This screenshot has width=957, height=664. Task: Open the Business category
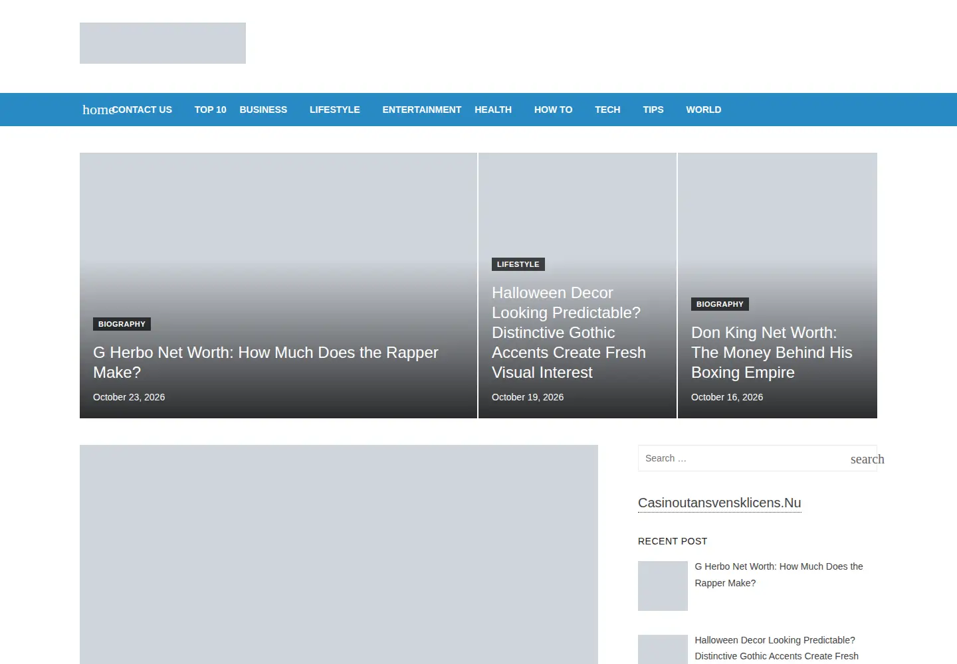[263, 110]
